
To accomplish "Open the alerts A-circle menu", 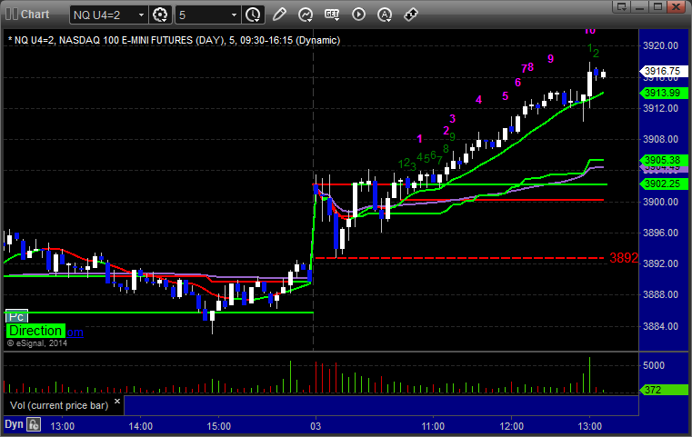I will 385,15.
